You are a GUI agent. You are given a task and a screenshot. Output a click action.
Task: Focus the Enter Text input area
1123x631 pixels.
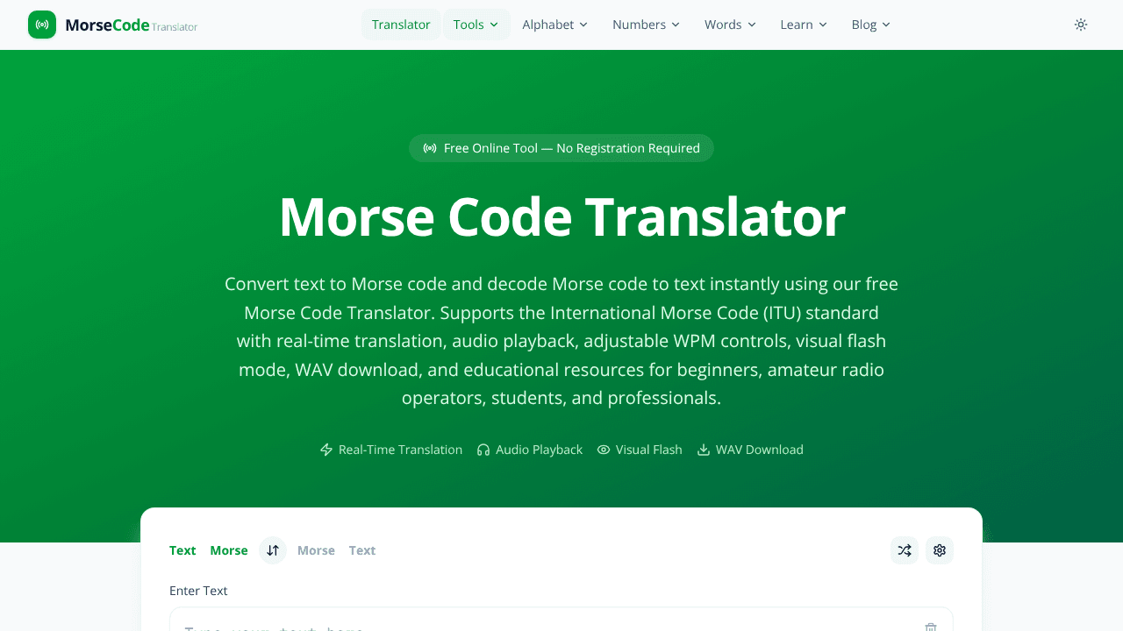tap(561, 620)
